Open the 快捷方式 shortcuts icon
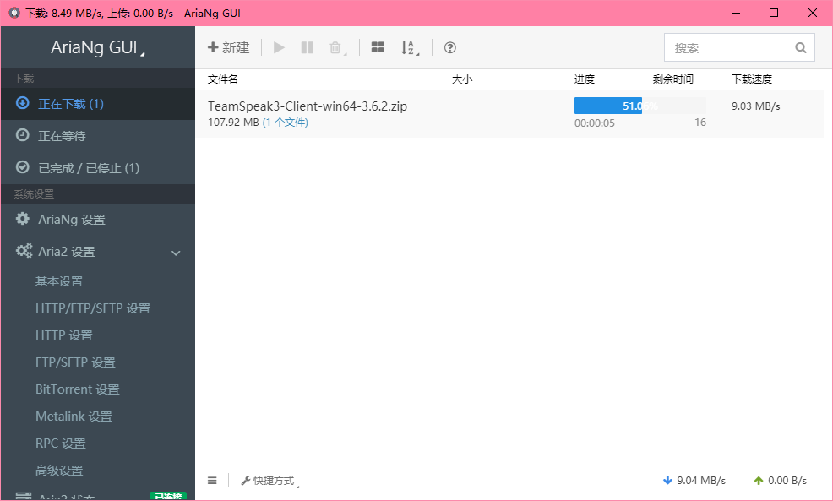833x501 pixels. pos(270,480)
